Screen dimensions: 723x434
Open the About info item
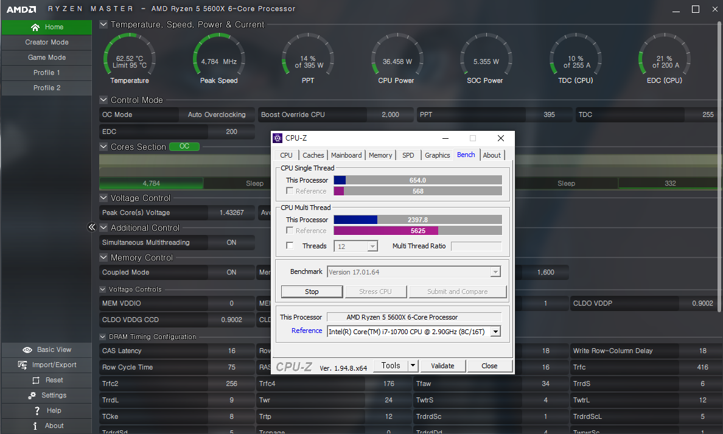coord(36,426)
